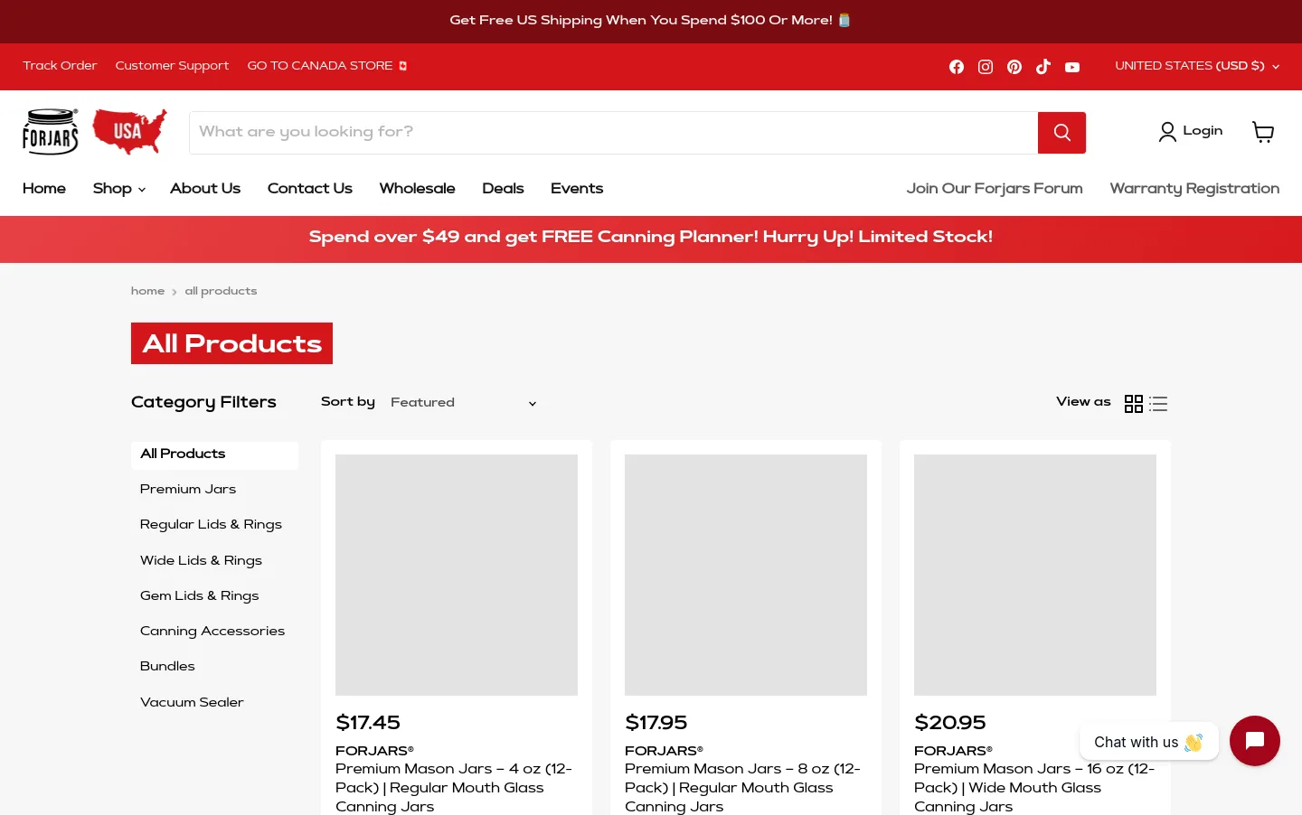Click the $17.45 price
Image resolution: width=1302 pixels, height=815 pixels.
(x=368, y=723)
